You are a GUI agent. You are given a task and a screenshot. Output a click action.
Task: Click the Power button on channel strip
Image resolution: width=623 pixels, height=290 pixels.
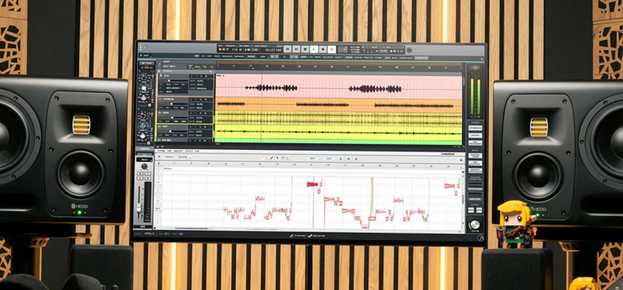[147, 63]
